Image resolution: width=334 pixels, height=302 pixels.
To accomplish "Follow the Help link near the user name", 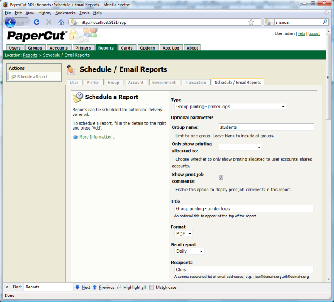I will tap(301, 33).
